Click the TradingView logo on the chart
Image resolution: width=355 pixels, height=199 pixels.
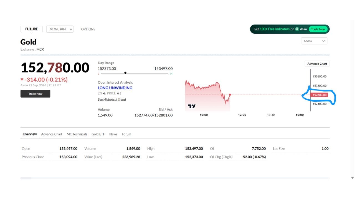pos(192,106)
